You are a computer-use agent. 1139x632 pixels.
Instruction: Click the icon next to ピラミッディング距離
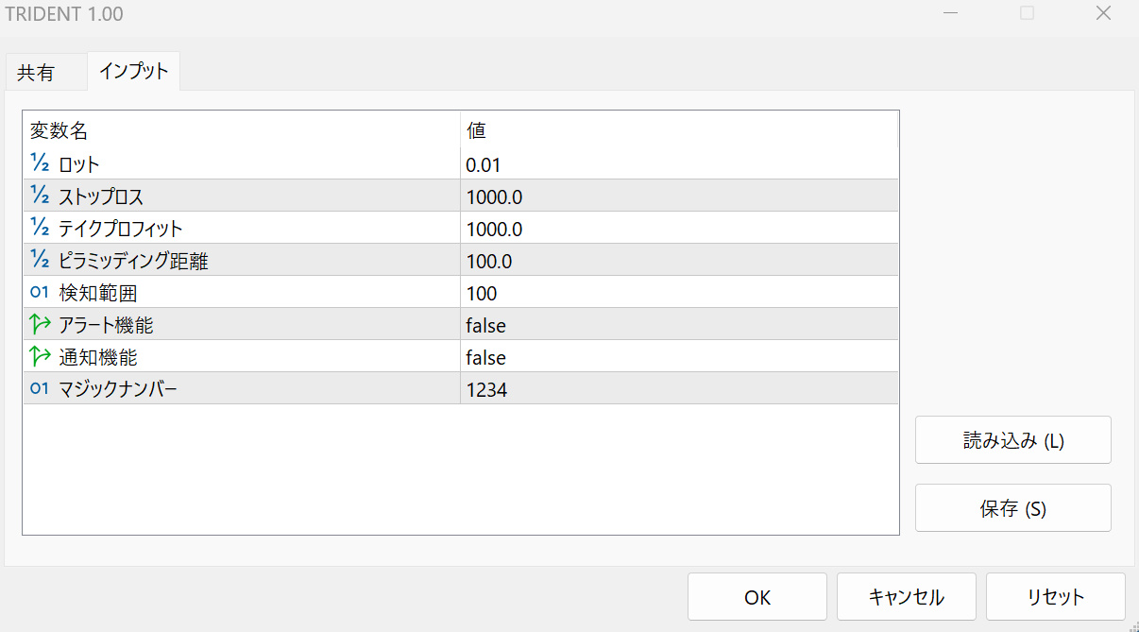[40, 261]
